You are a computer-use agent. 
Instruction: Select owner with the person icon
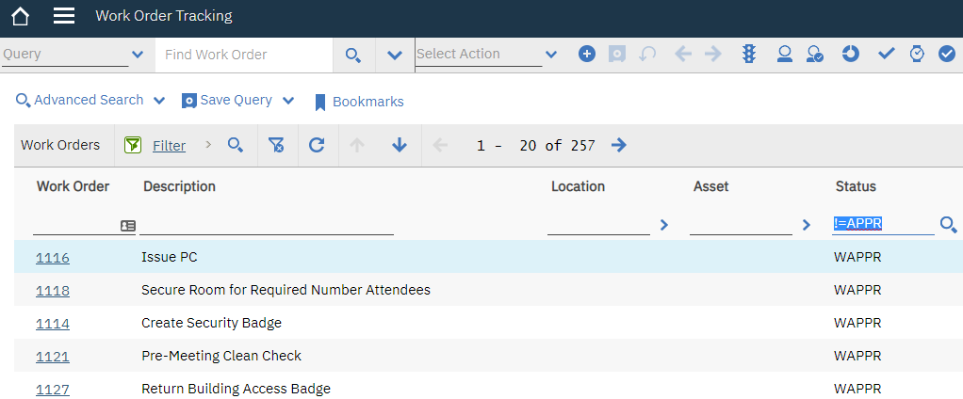tap(784, 54)
